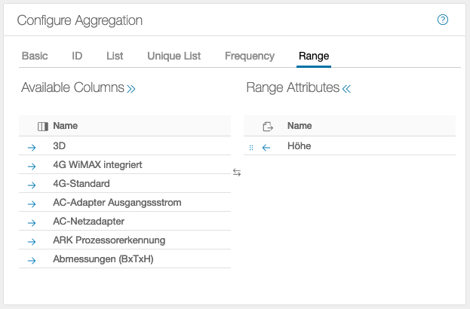Click the drag handle beside Höhe
This screenshot has height=309, width=470.
[251, 147]
